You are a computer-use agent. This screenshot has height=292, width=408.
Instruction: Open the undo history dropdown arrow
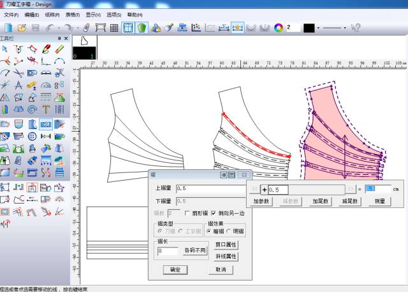coord(58,28)
